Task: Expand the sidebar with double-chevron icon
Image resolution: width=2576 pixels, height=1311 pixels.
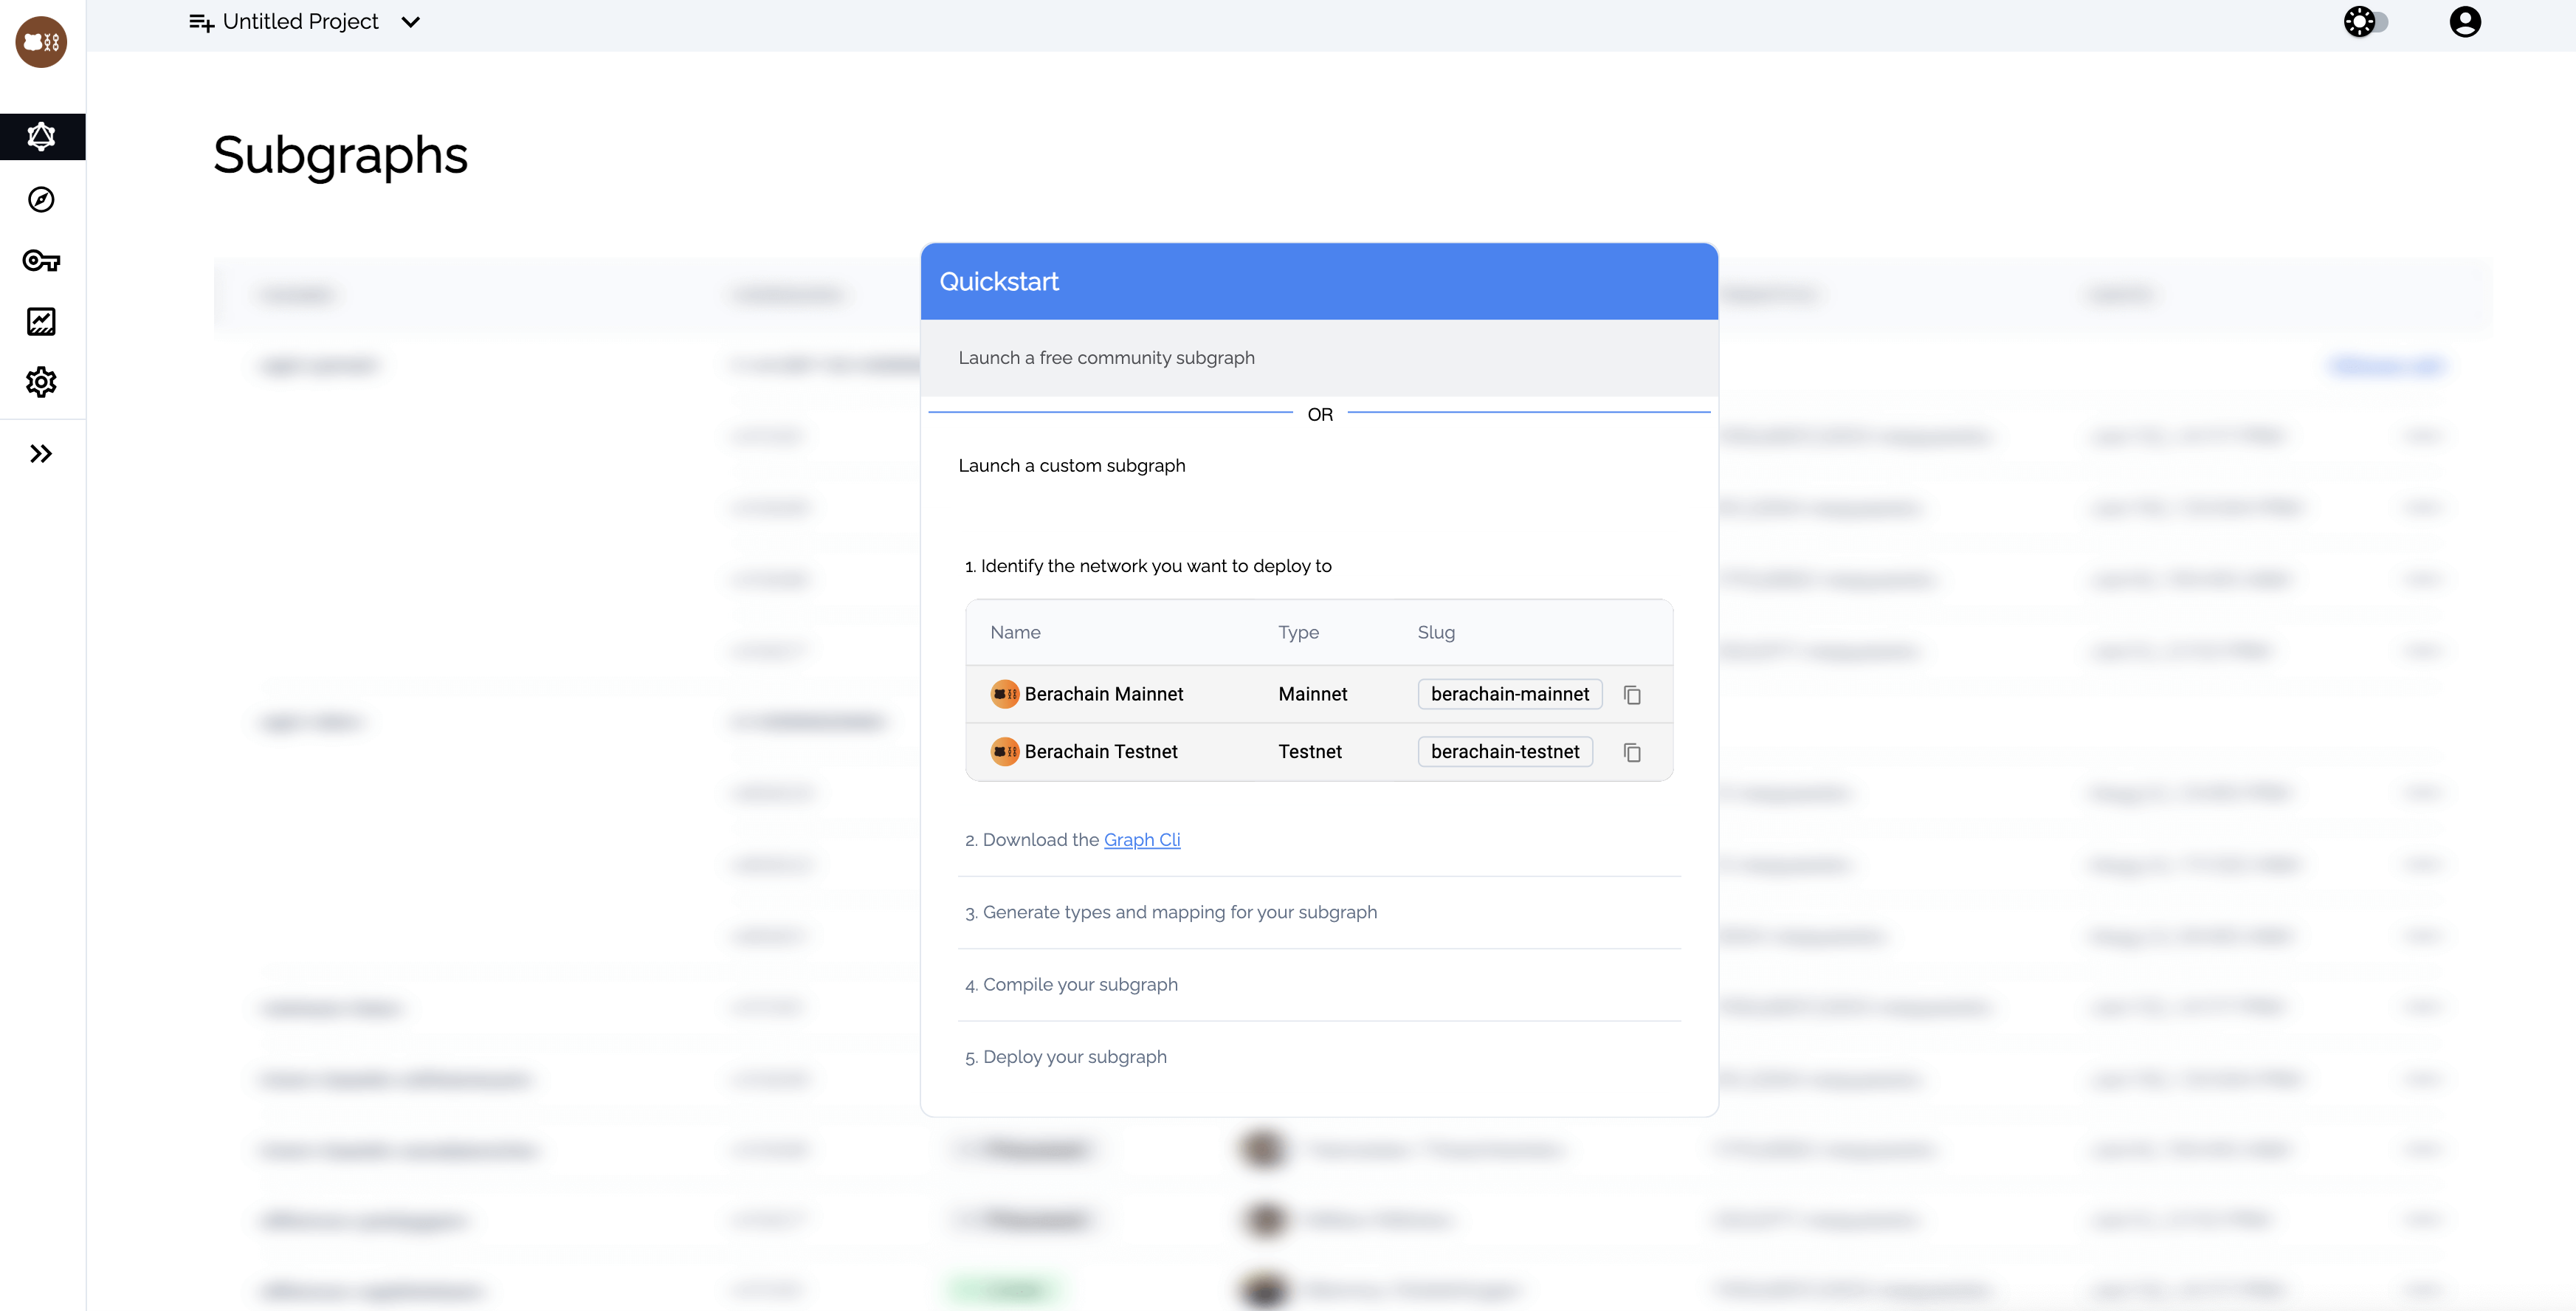Action: (x=41, y=454)
